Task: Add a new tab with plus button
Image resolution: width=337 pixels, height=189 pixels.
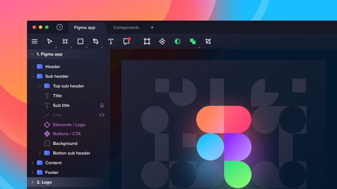Action: (152, 27)
